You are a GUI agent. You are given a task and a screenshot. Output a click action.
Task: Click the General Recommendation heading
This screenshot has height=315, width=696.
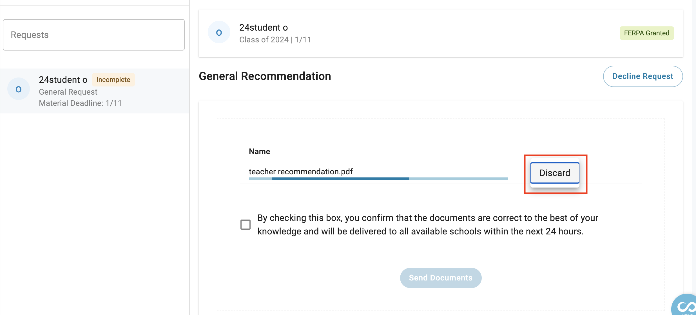[x=265, y=76]
